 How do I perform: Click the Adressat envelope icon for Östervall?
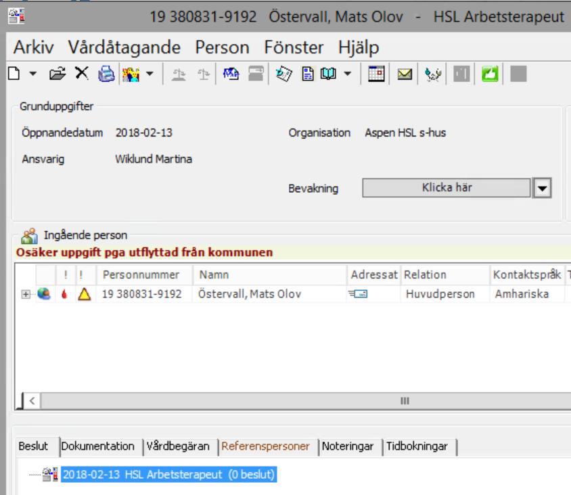[358, 293]
